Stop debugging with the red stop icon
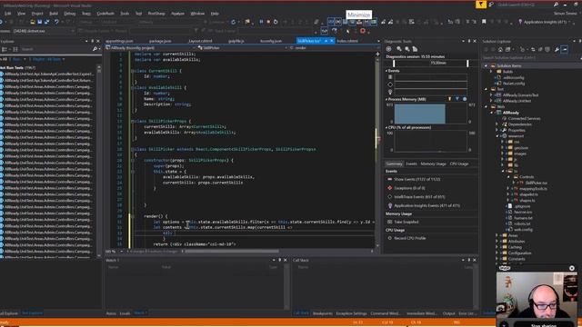The width and height of the screenshot is (582, 327). pos(268,22)
